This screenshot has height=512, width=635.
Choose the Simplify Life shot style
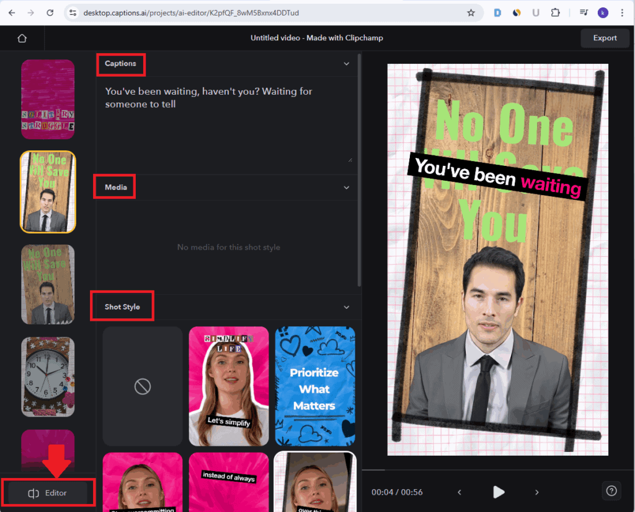(x=229, y=386)
